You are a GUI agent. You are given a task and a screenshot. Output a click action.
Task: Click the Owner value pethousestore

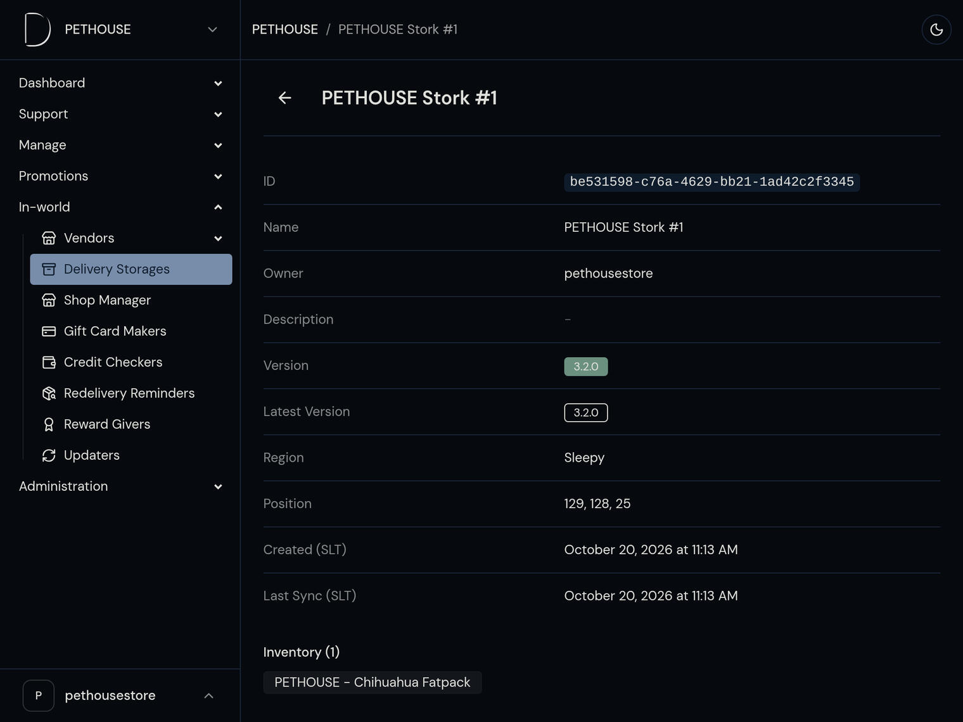(609, 274)
